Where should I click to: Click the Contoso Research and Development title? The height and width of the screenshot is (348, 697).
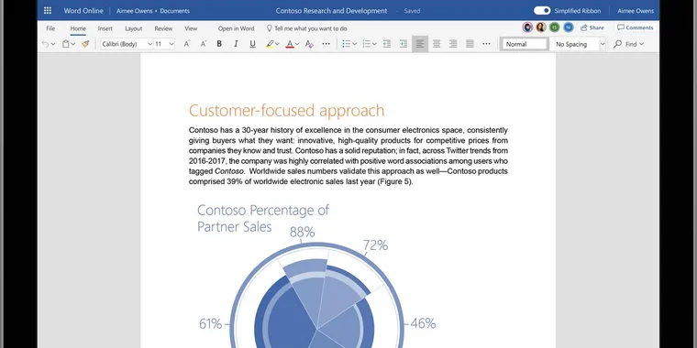tap(331, 11)
